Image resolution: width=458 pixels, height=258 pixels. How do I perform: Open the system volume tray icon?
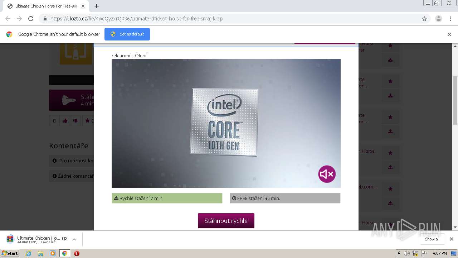(x=406, y=253)
